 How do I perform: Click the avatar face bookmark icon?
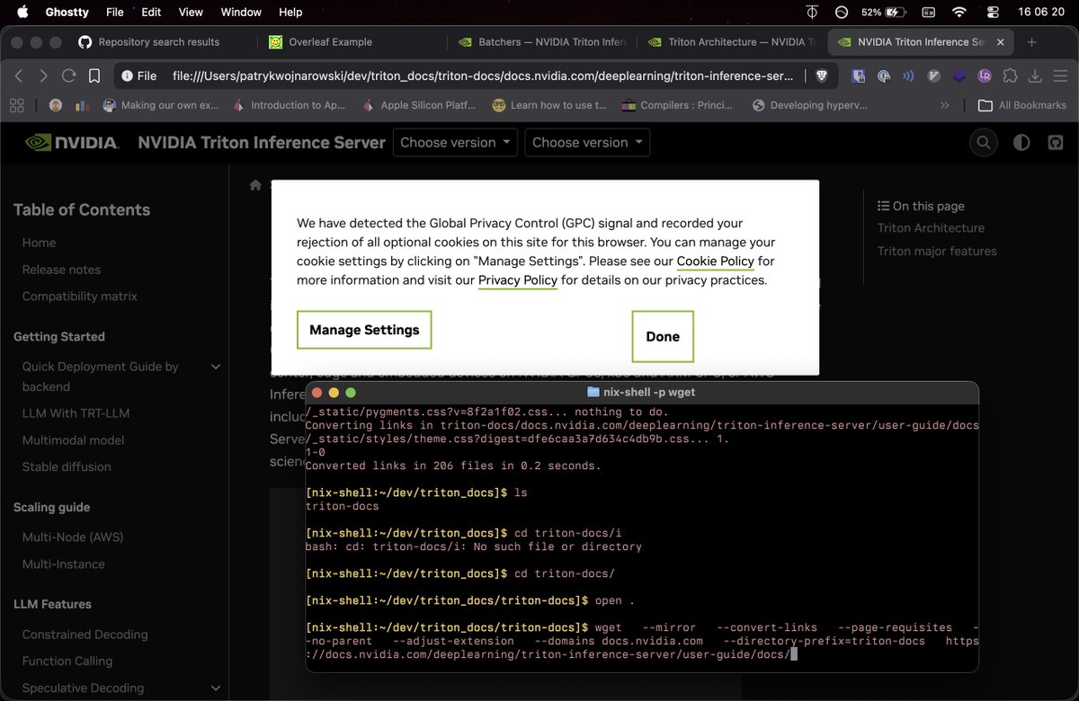pyautogui.click(x=56, y=105)
